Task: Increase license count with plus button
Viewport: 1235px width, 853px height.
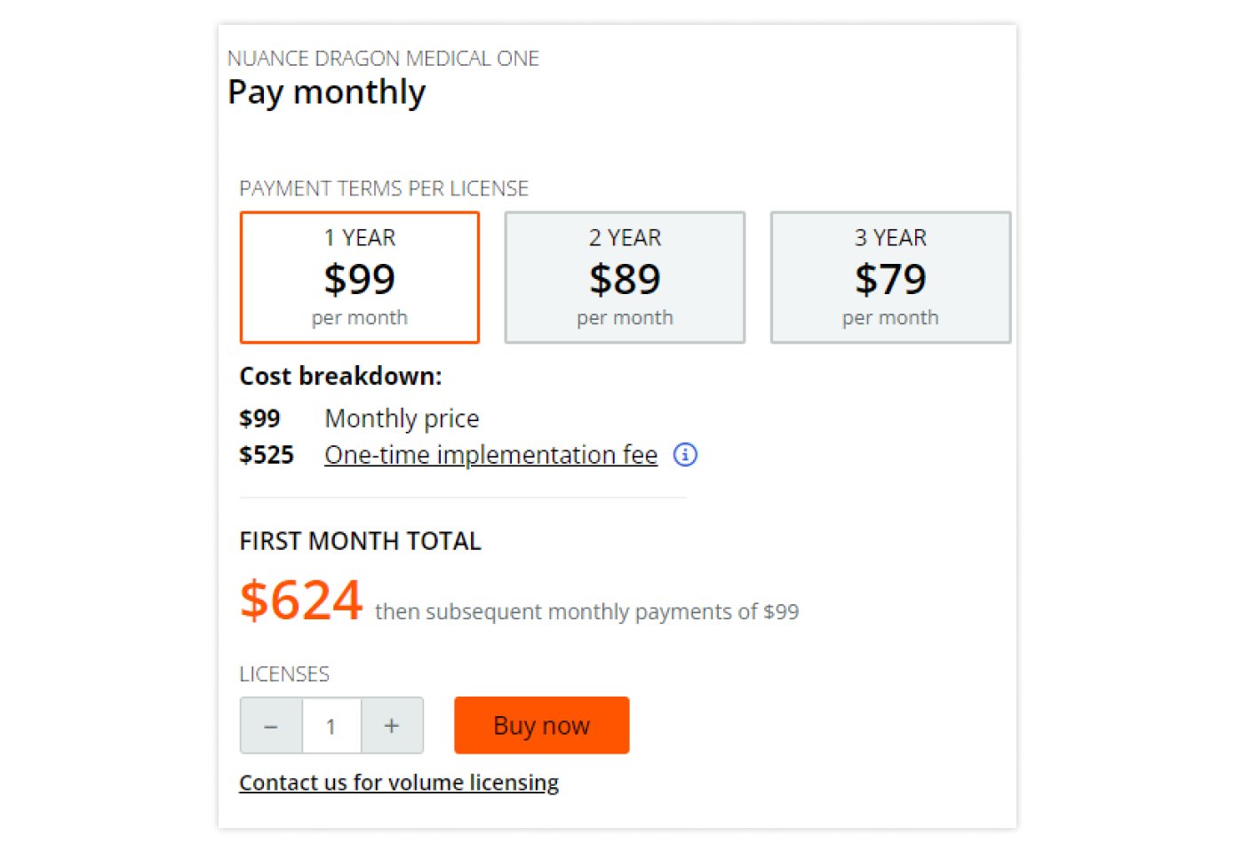Action: 392,726
